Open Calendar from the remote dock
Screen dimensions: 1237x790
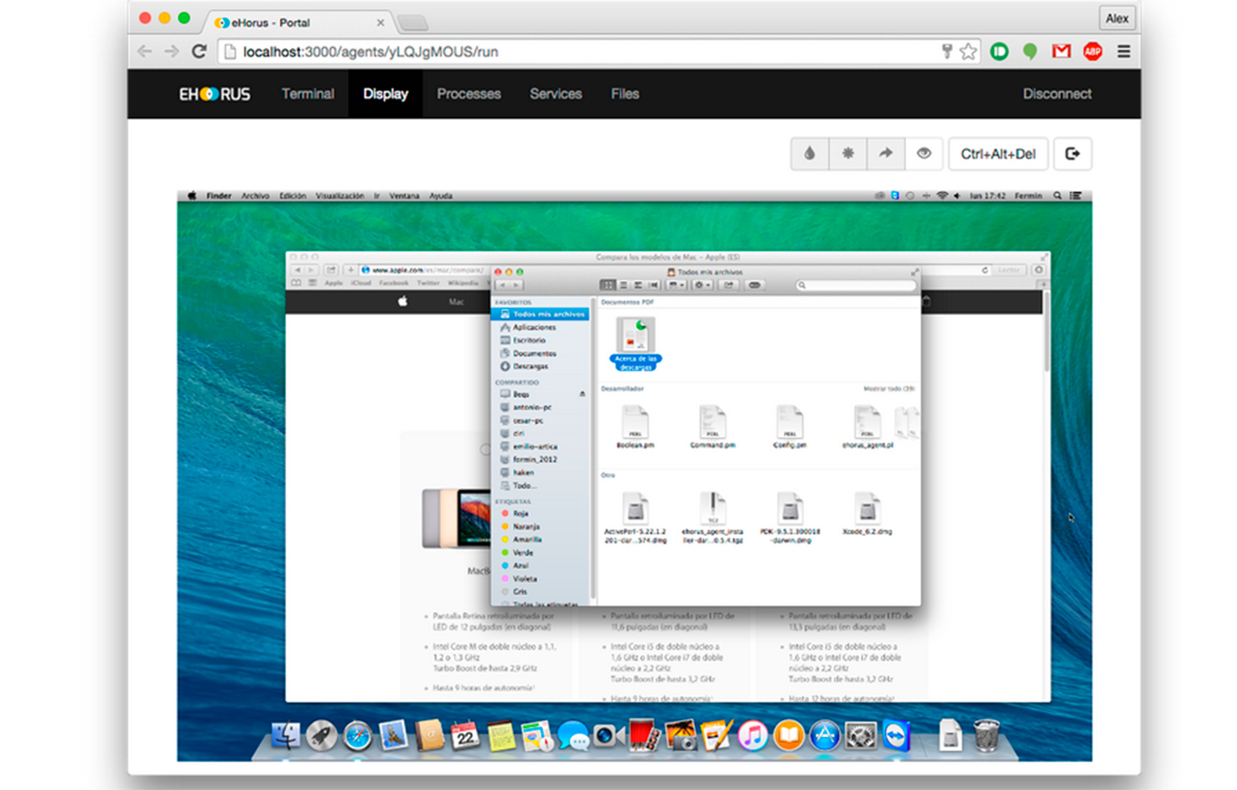[x=465, y=736]
